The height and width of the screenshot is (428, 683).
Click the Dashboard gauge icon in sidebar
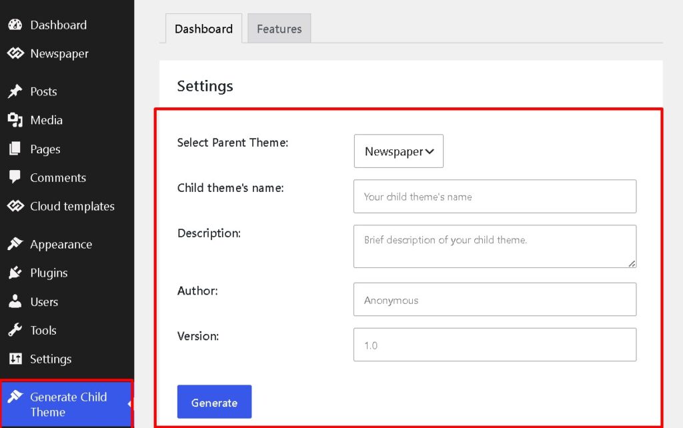(x=15, y=25)
